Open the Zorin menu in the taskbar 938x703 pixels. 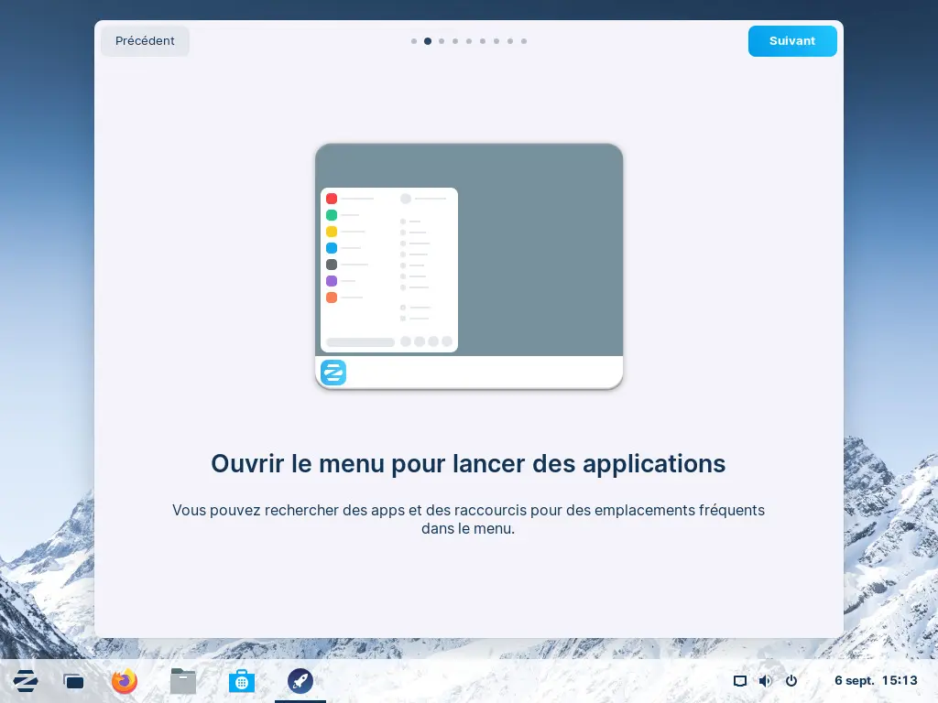26,681
